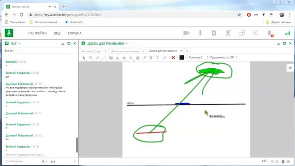Click the screen sharing windows icon
The height and width of the screenshot is (166, 295).
point(242,33)
